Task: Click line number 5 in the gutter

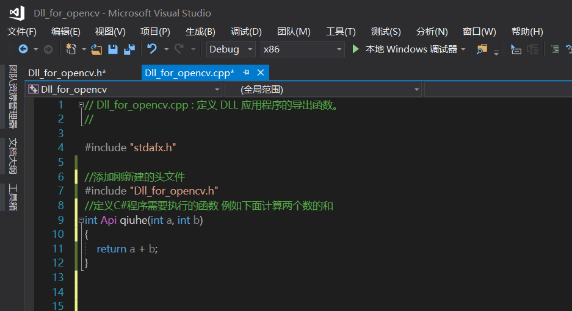Action: pyautogui.click(x=60, y=162)
